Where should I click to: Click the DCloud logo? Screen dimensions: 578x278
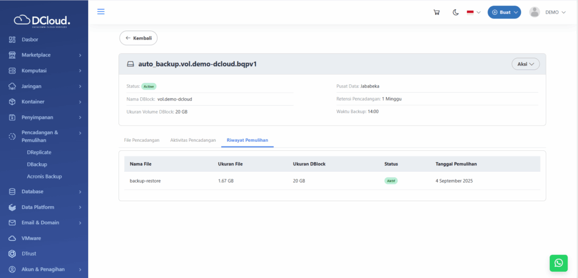tap(43, 20)
